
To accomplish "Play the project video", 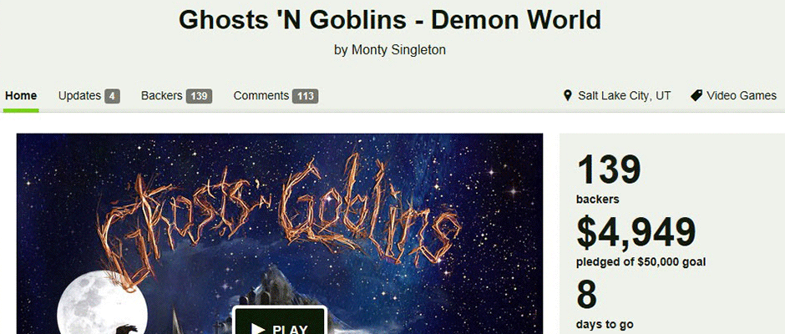I will click(280, 321).
